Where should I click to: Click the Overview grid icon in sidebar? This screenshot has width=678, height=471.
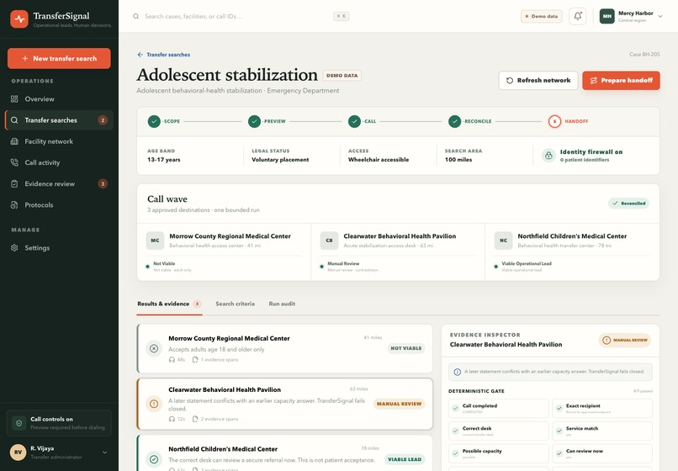point(14,99)
